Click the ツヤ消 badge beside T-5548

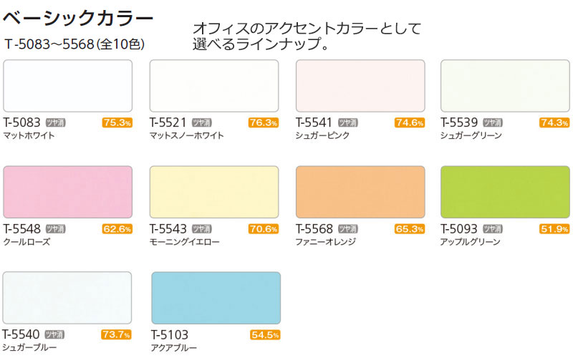click(x=56, y=229)
